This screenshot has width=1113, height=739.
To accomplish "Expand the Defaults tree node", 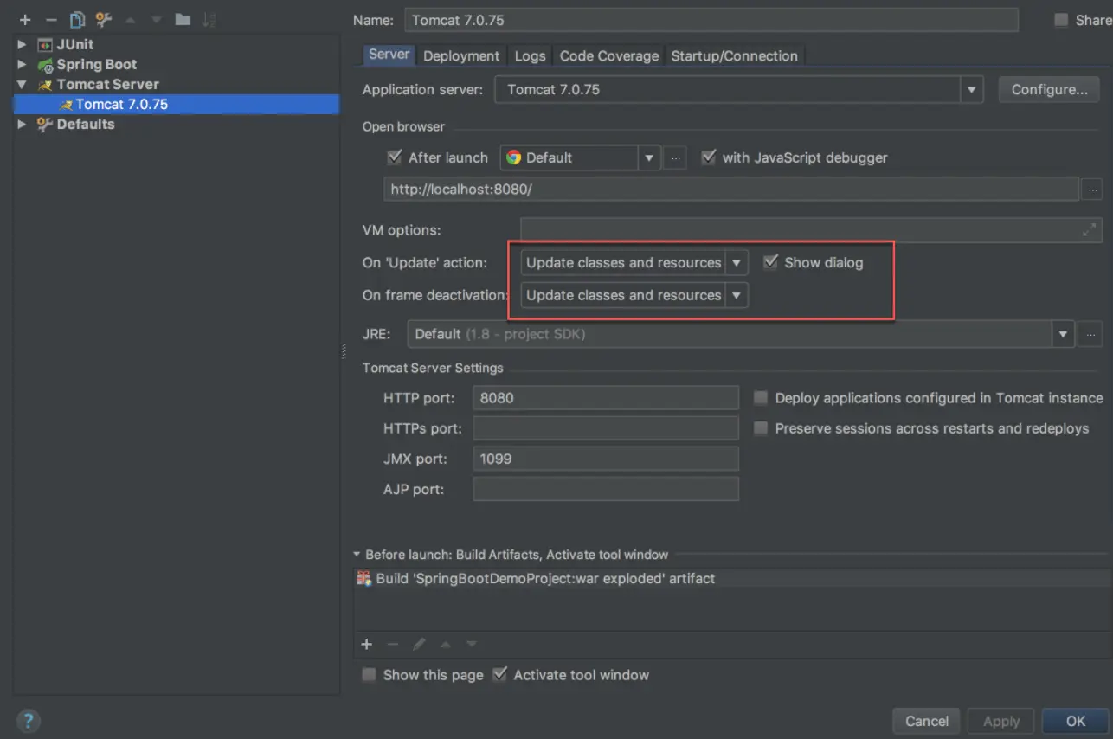I will [23, 125].
